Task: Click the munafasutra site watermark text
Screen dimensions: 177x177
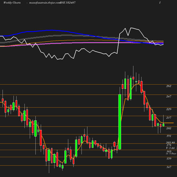Action: pyautogui.click(x=45, y=3)
